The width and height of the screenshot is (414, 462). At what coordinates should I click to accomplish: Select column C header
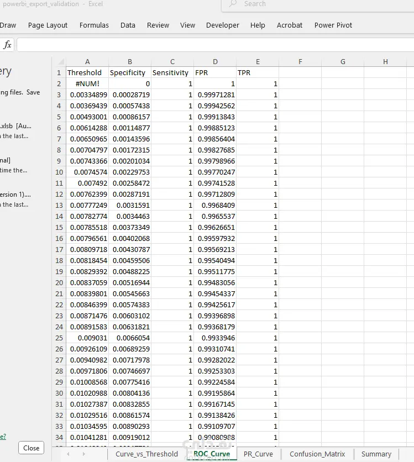coord(172,61)
